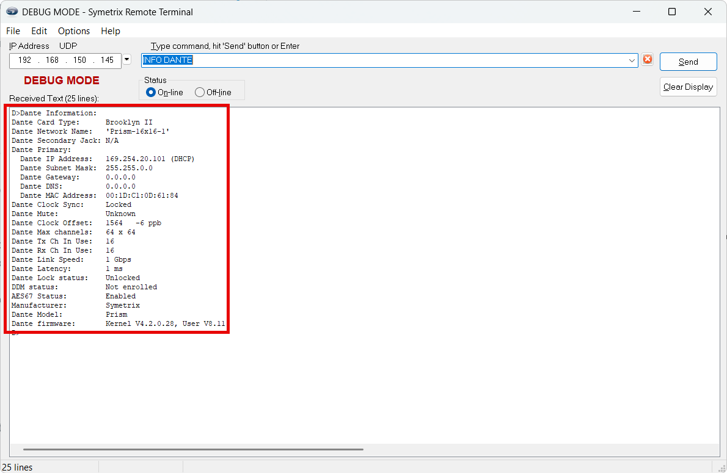Click the Dante Model 'Prism' value
727x473 pixels.
tap(116, 314)
